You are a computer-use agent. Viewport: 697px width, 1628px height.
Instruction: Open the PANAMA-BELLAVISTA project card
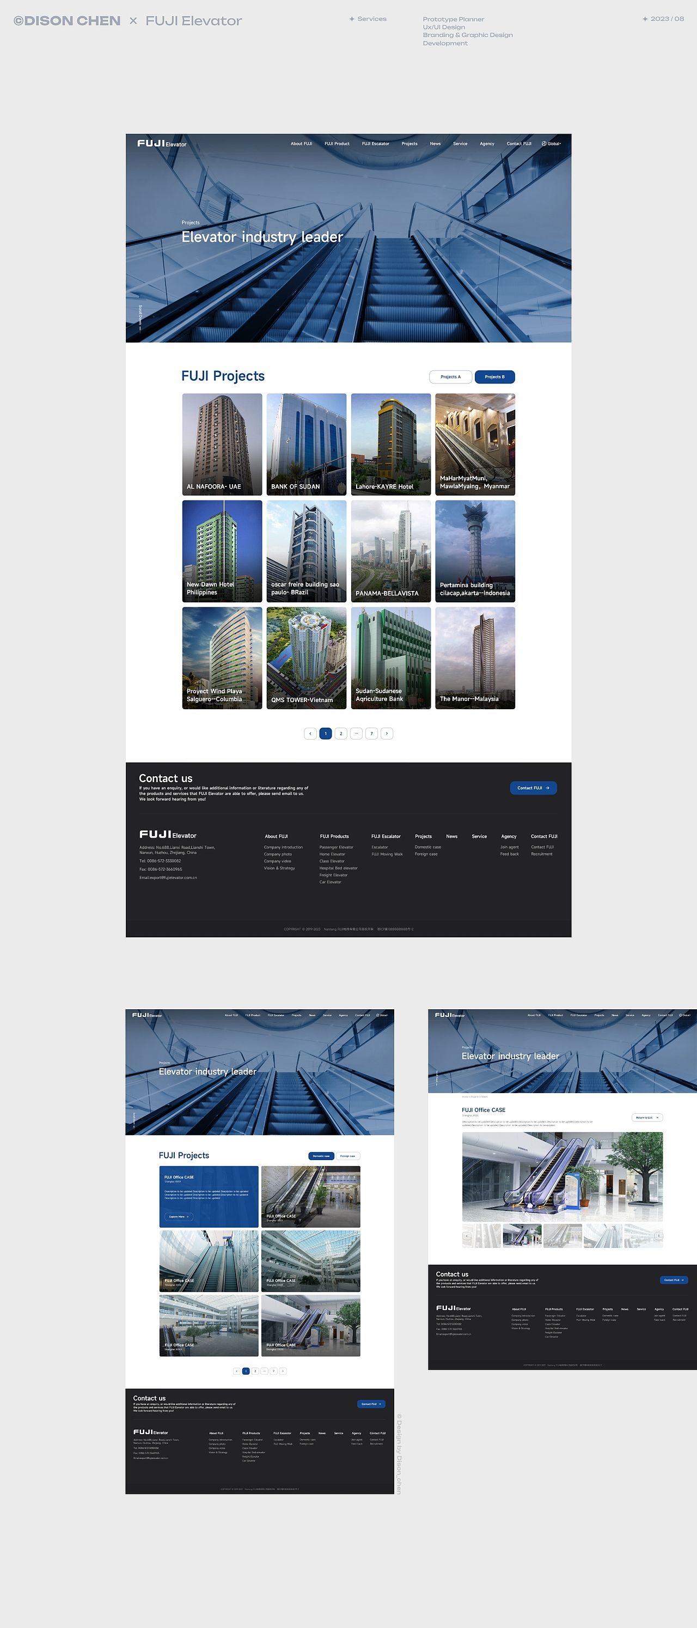tap(391, 551)
